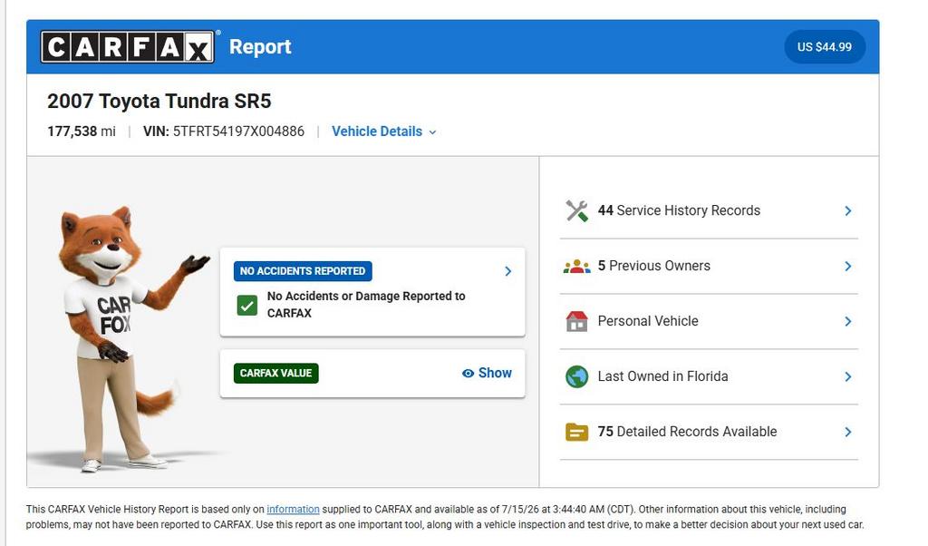This screenshot has width=928, height=546.
Task: Click the CARFAX VALUE badge
Action: (275, 373)
